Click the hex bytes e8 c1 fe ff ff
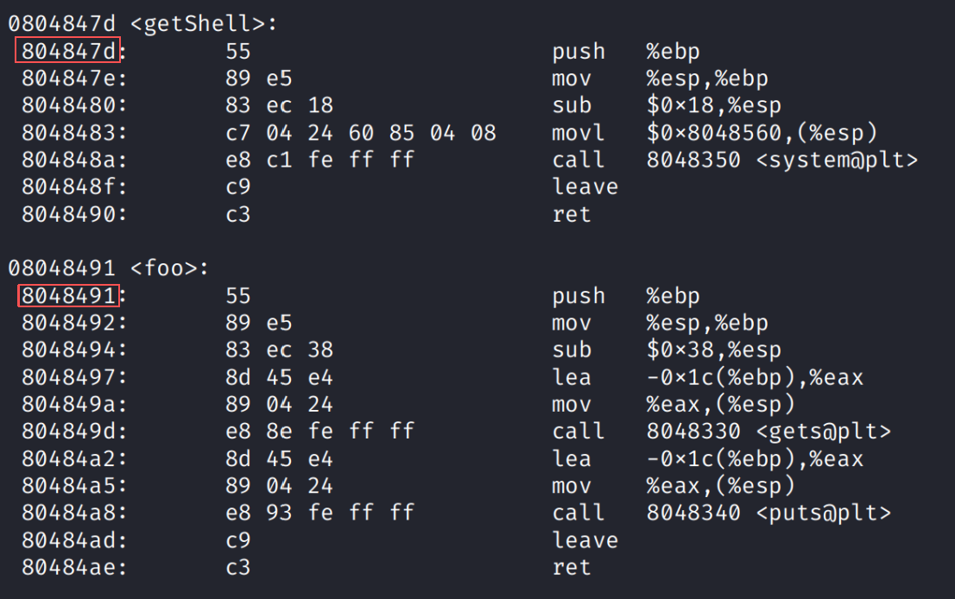Image resolution: width=955 pixels, height=599 pixels. pos(319,160)
